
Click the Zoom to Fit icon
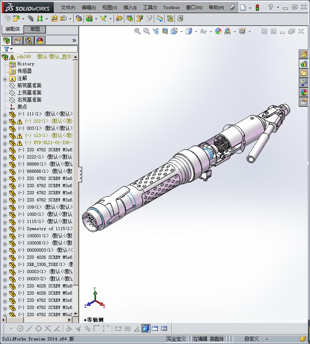click(x=137, y=31)
